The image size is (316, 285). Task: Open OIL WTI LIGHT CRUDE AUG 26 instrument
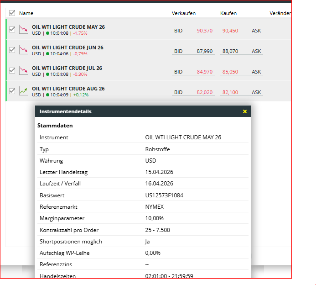[68, 89]
